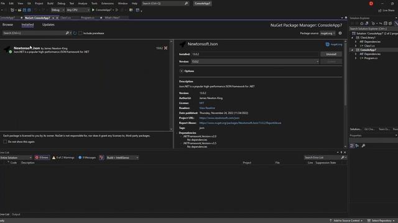The width and height of the screenshot is (398, 223).
Task: Toggle the Include prerelease checkbox
Action: 80,33
